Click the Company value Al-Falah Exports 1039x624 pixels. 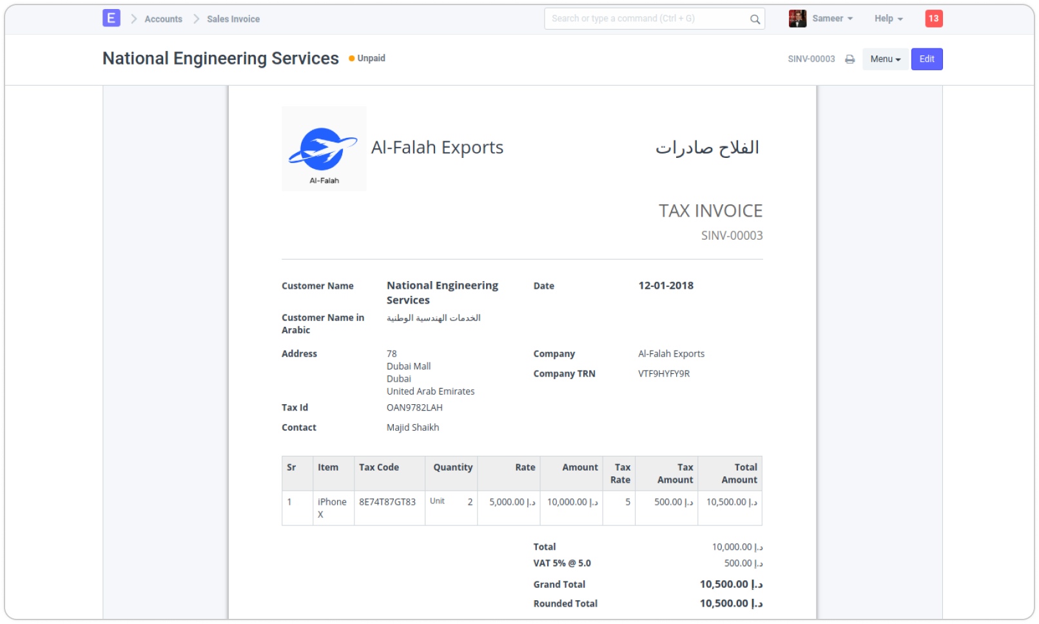pyautogui.click(x=672, y=354)
